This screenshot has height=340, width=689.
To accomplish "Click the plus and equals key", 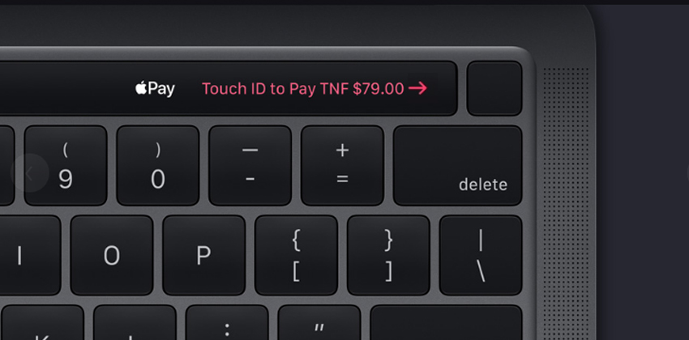I will pos(342,165).
